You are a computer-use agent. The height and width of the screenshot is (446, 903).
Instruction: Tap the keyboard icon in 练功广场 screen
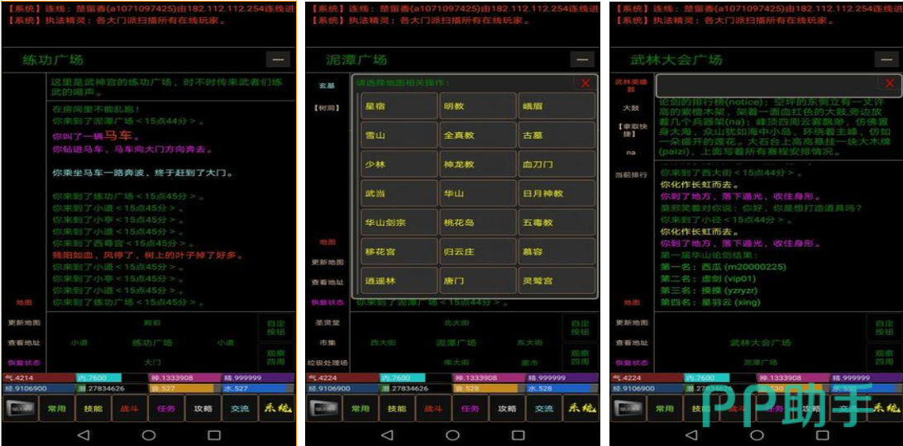point(21,408)
